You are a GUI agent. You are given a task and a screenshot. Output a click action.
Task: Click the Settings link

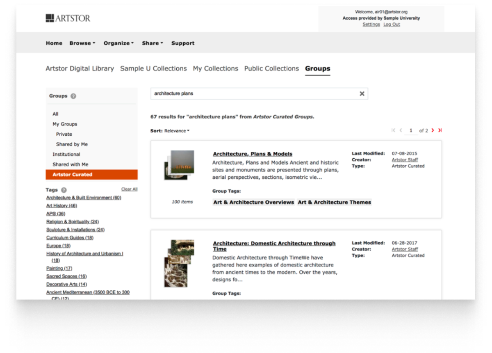371,24
